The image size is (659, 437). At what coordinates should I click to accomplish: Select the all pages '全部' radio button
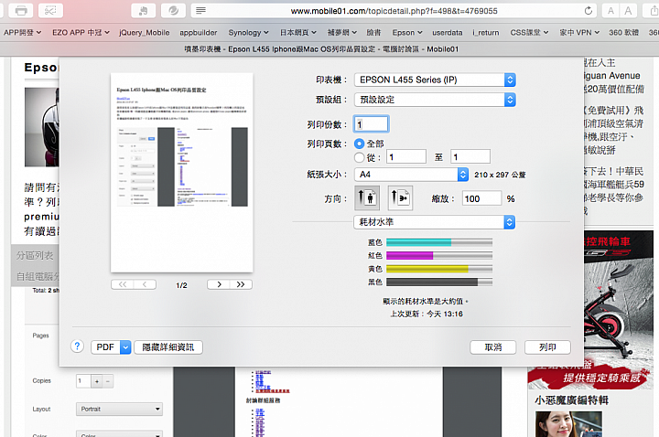[x=359, y=144]
